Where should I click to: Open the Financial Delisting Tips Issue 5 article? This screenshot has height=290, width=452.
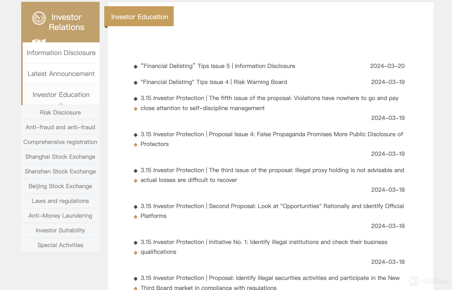coord(218,66)
